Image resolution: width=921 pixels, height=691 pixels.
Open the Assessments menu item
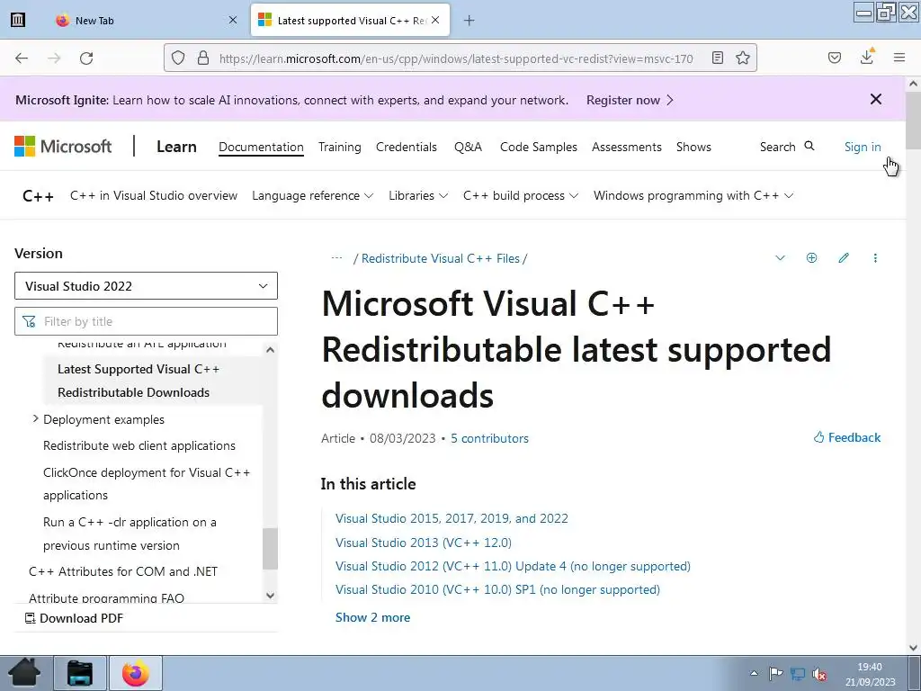[627, 147]
